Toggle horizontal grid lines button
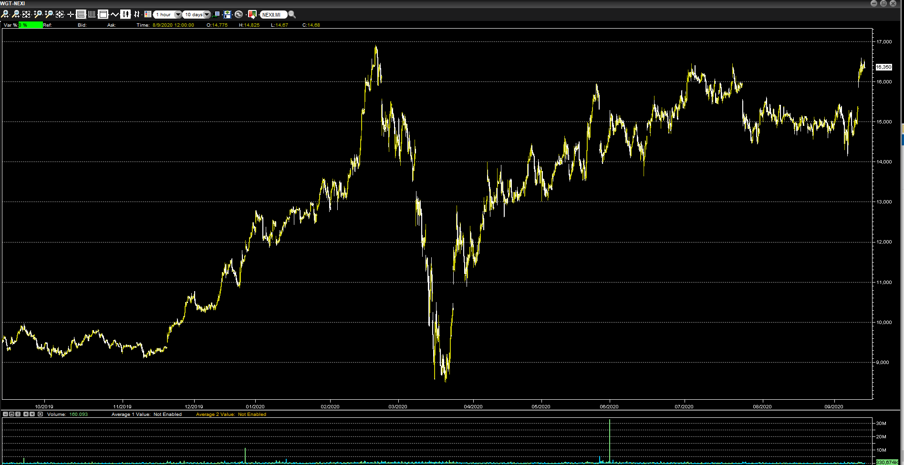 pyautogui.click(x=81, y=14)
